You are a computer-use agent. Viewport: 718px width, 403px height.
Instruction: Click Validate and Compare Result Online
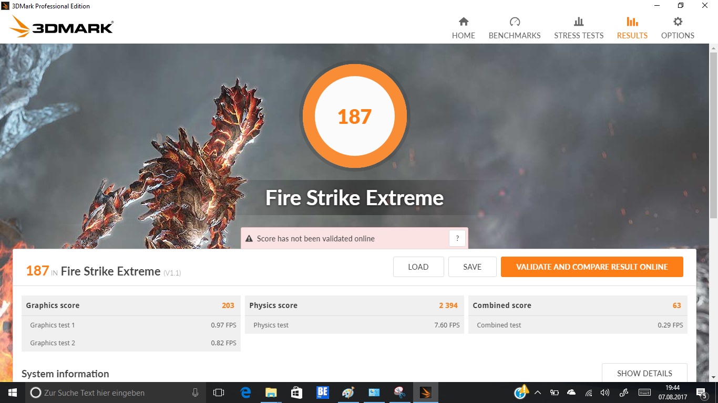[592, 267]
